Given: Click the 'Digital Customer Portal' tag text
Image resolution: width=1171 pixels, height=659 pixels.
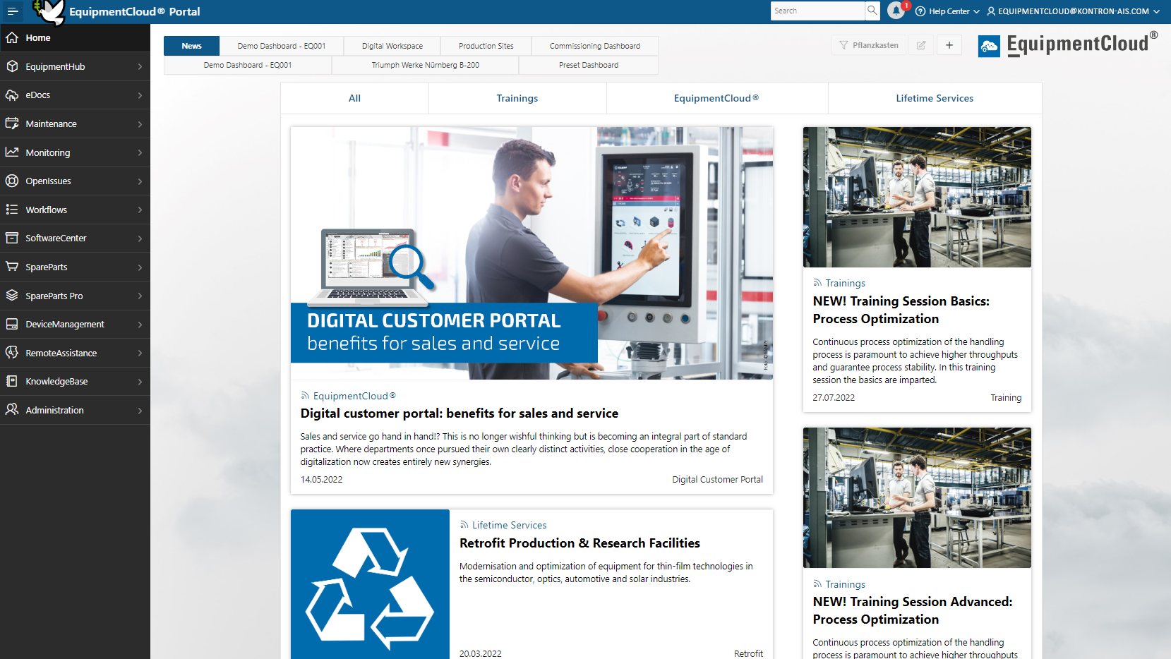Looking at the screenshot, I should click(717, 480).
